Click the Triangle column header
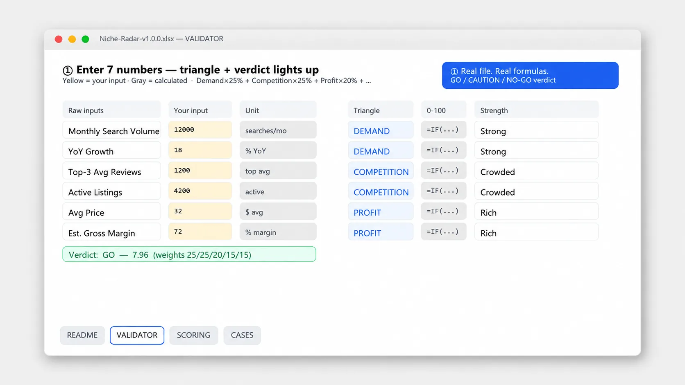Viewport: 685px width, 385px height. (381, 110)
